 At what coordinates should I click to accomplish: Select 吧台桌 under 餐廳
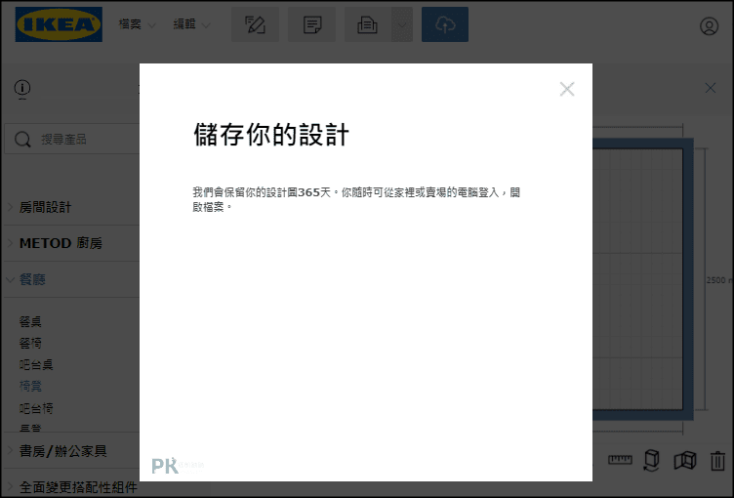click(36, 364)
